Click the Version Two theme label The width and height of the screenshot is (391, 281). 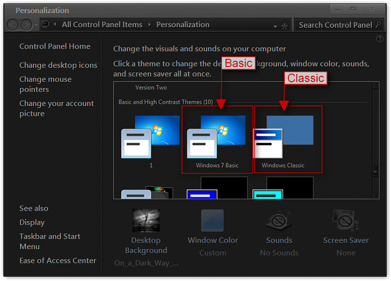click(151, 88)
